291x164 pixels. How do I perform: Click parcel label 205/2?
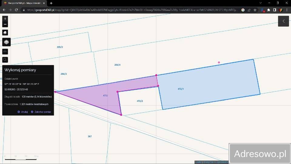60,47
